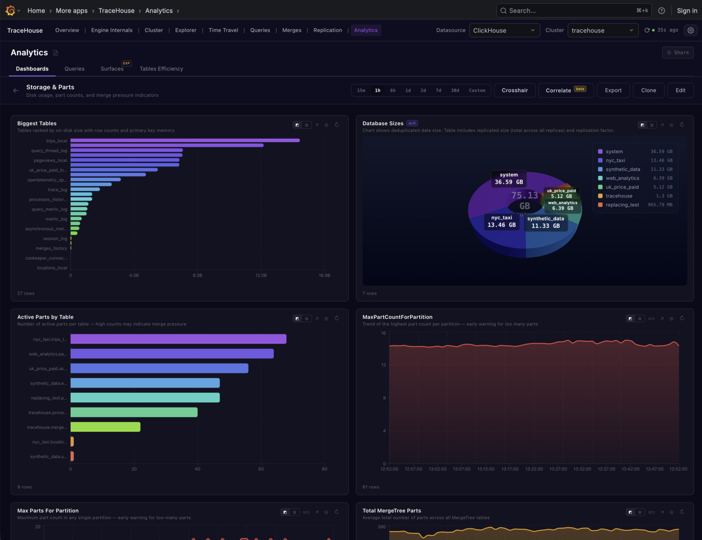Open the Cluster tracehouse dropdown
Viewport: 702px width, 540px height.
603,30
